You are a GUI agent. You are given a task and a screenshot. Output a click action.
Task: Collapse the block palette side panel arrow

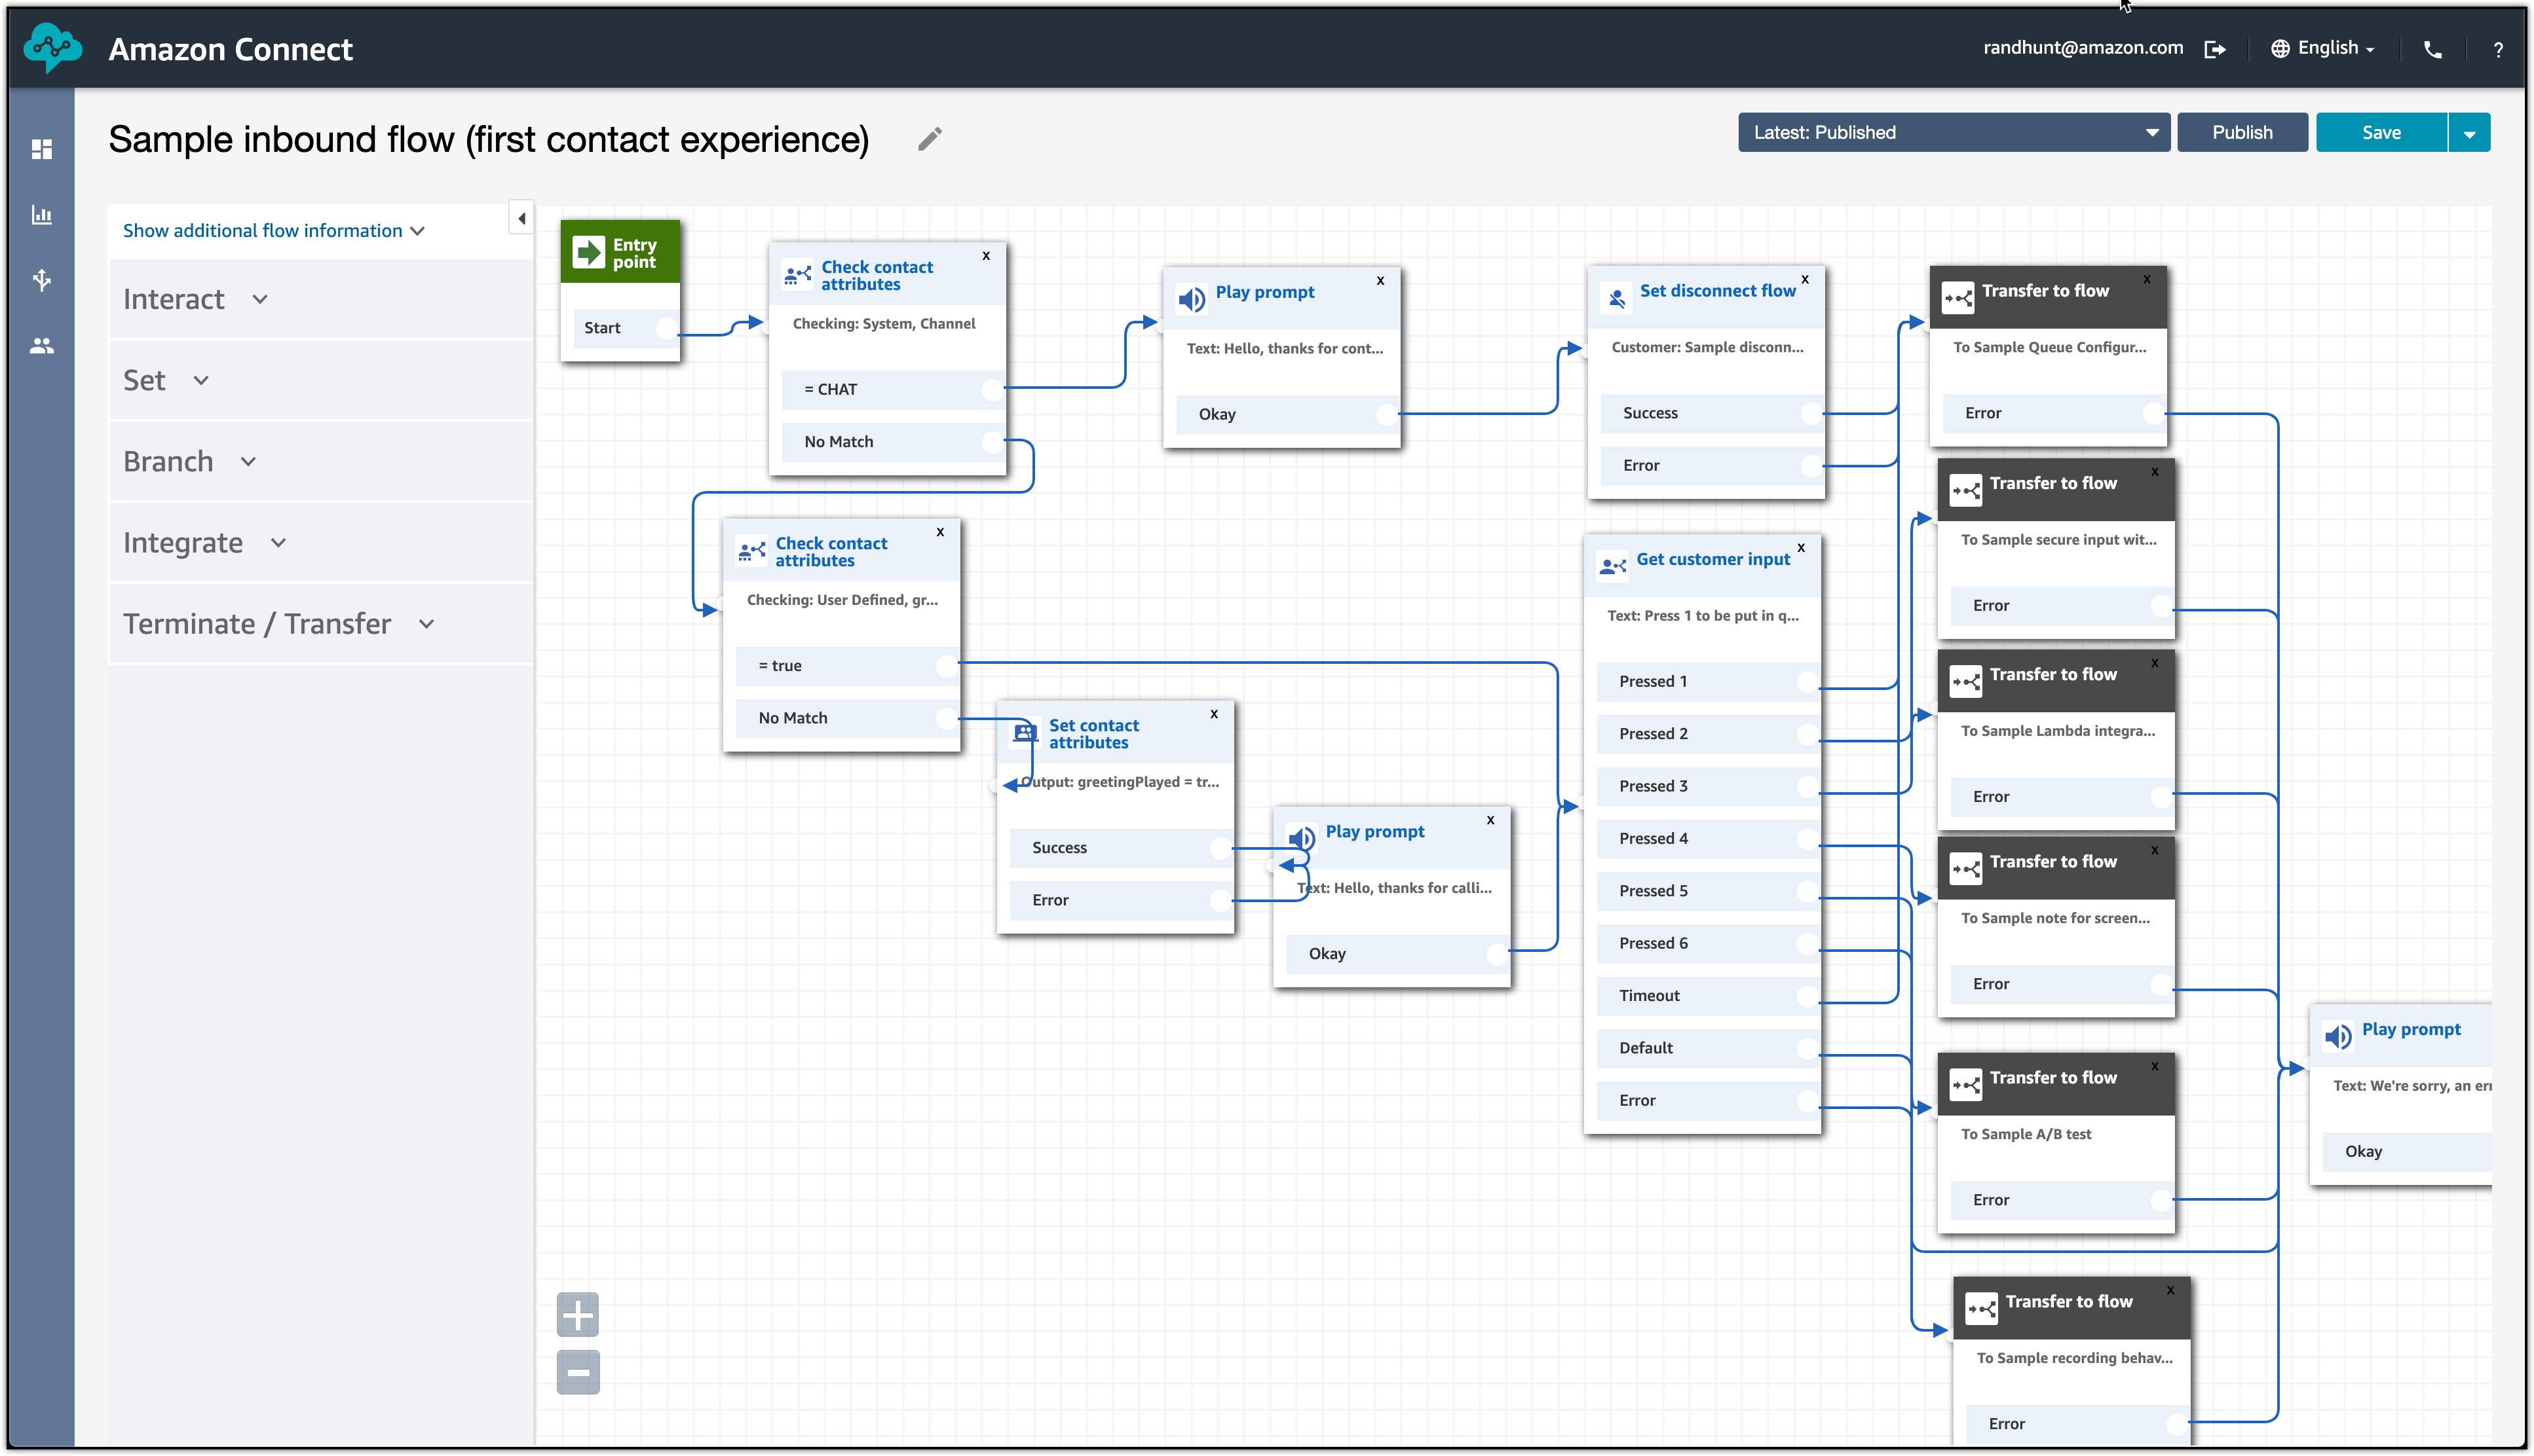coord(521,218)
